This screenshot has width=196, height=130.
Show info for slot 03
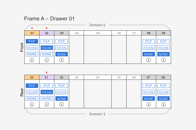62,60
